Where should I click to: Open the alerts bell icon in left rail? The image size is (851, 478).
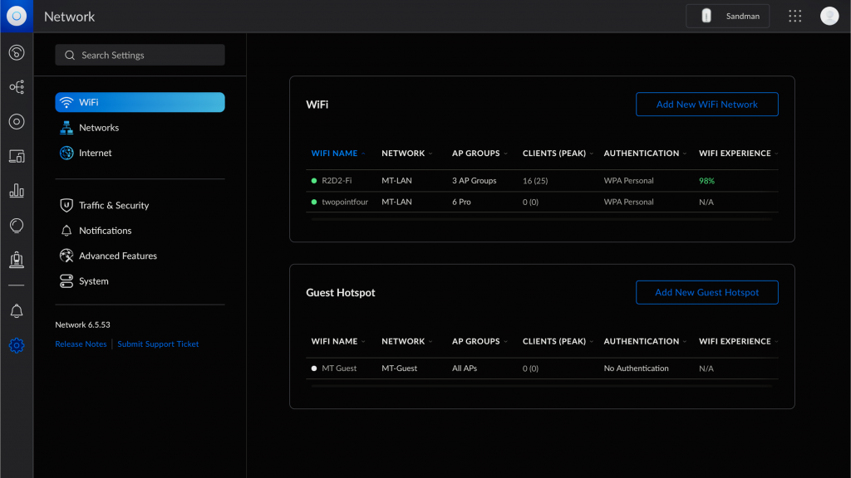point(17,311)
